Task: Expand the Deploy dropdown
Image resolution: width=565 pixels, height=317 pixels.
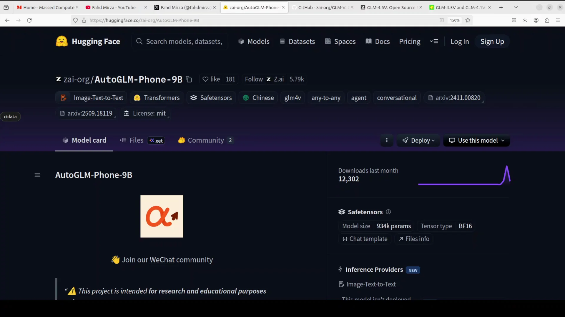Action: click(x=418, y=140)
